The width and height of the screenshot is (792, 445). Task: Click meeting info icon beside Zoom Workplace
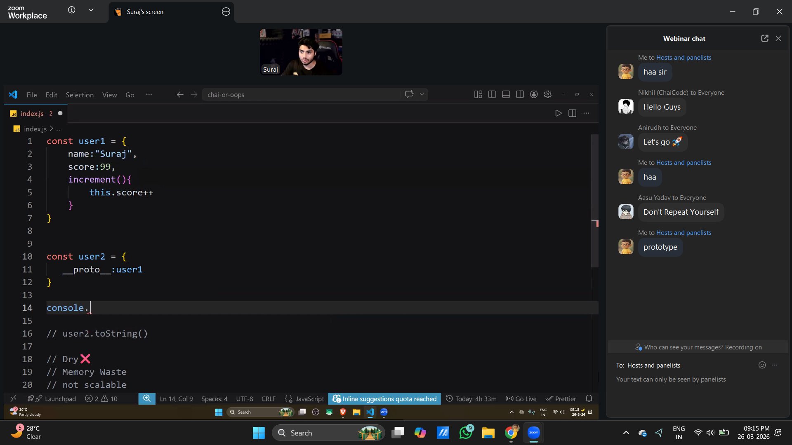[72, 10]
